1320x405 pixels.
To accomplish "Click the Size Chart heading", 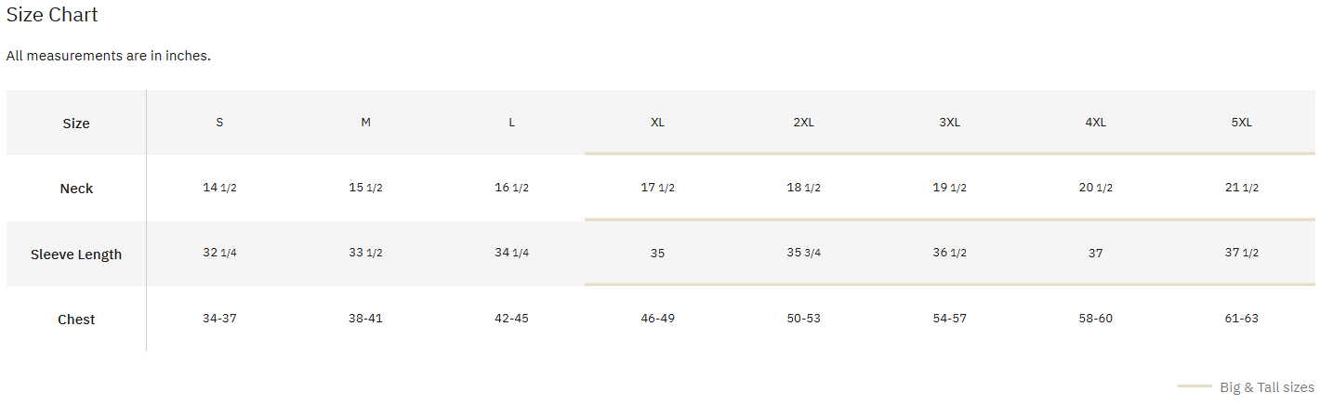I will tap(52, 15).
